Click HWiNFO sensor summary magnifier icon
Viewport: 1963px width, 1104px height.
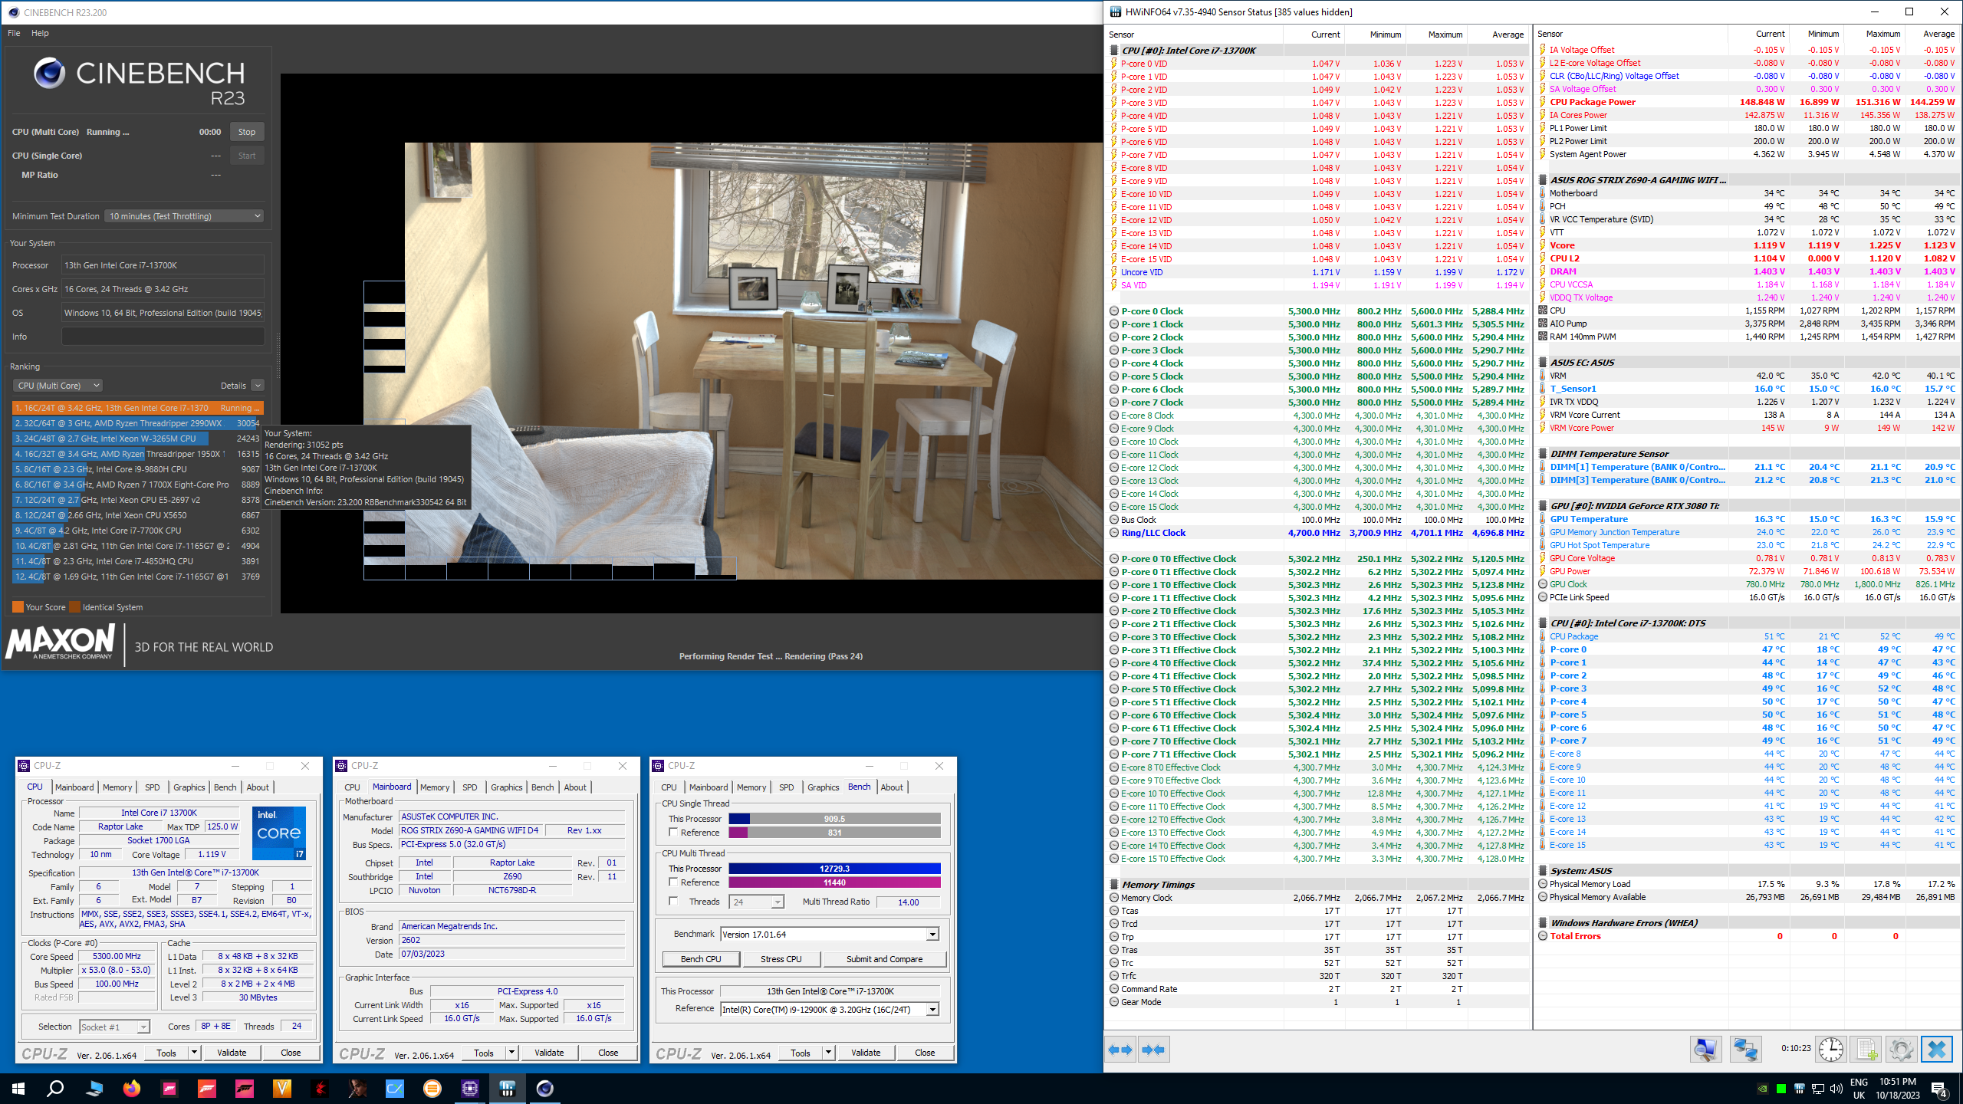pyautogui.click(x=1705, y=1050)
